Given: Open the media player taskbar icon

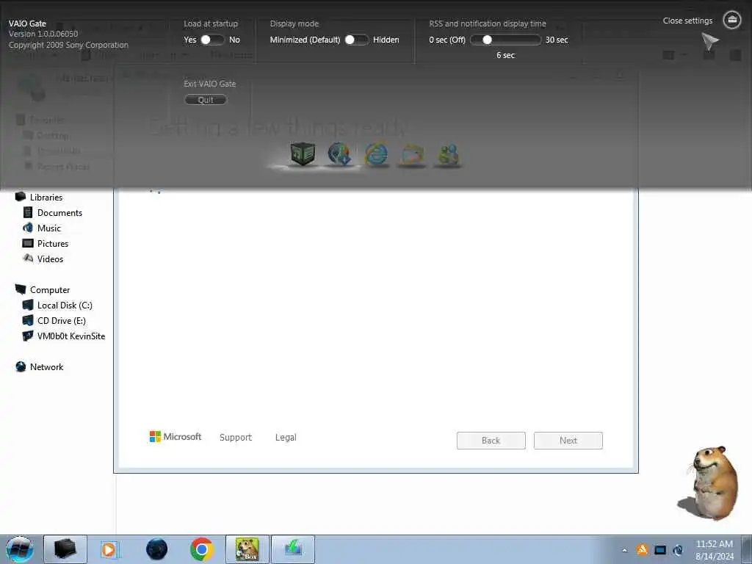Looking at the screenshot, I should point(109,549).
